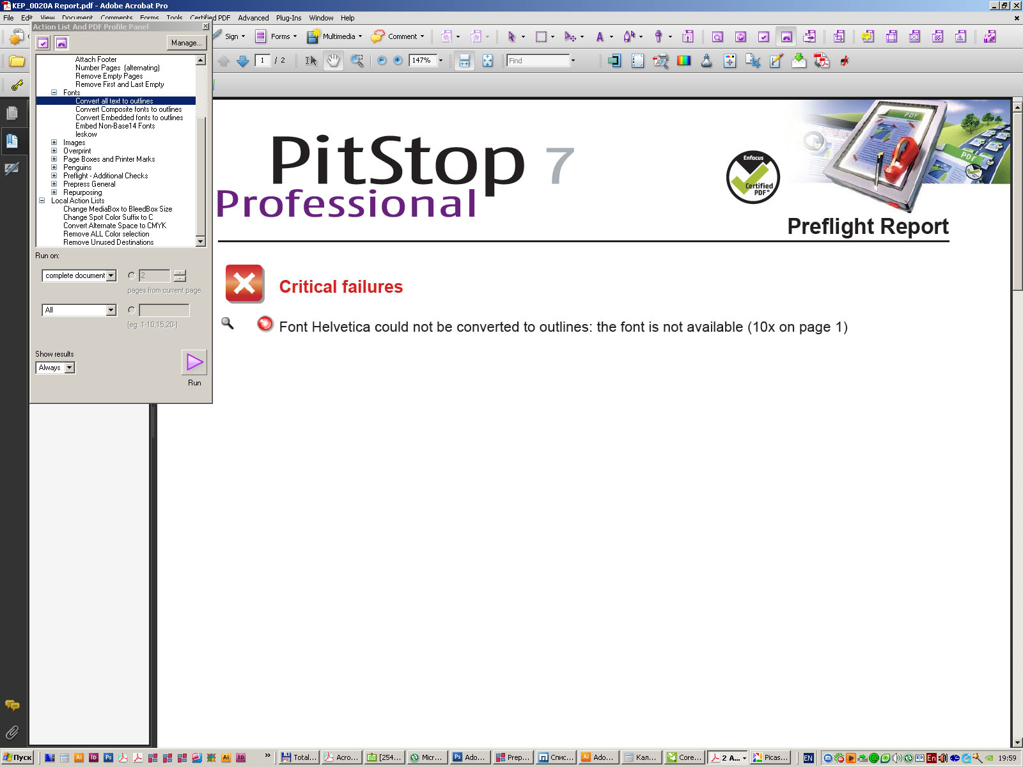
Task: Activate the Select text tool
Action: pos(311,61)
